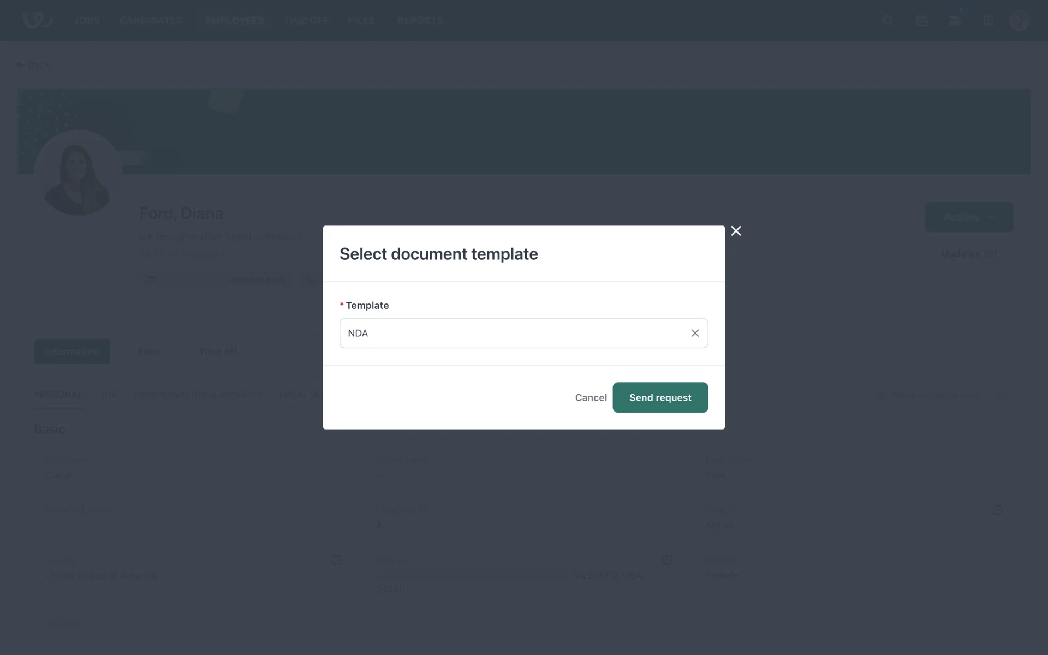
Task: Switch to the Time off tab
Action: [x=218, y=352]
